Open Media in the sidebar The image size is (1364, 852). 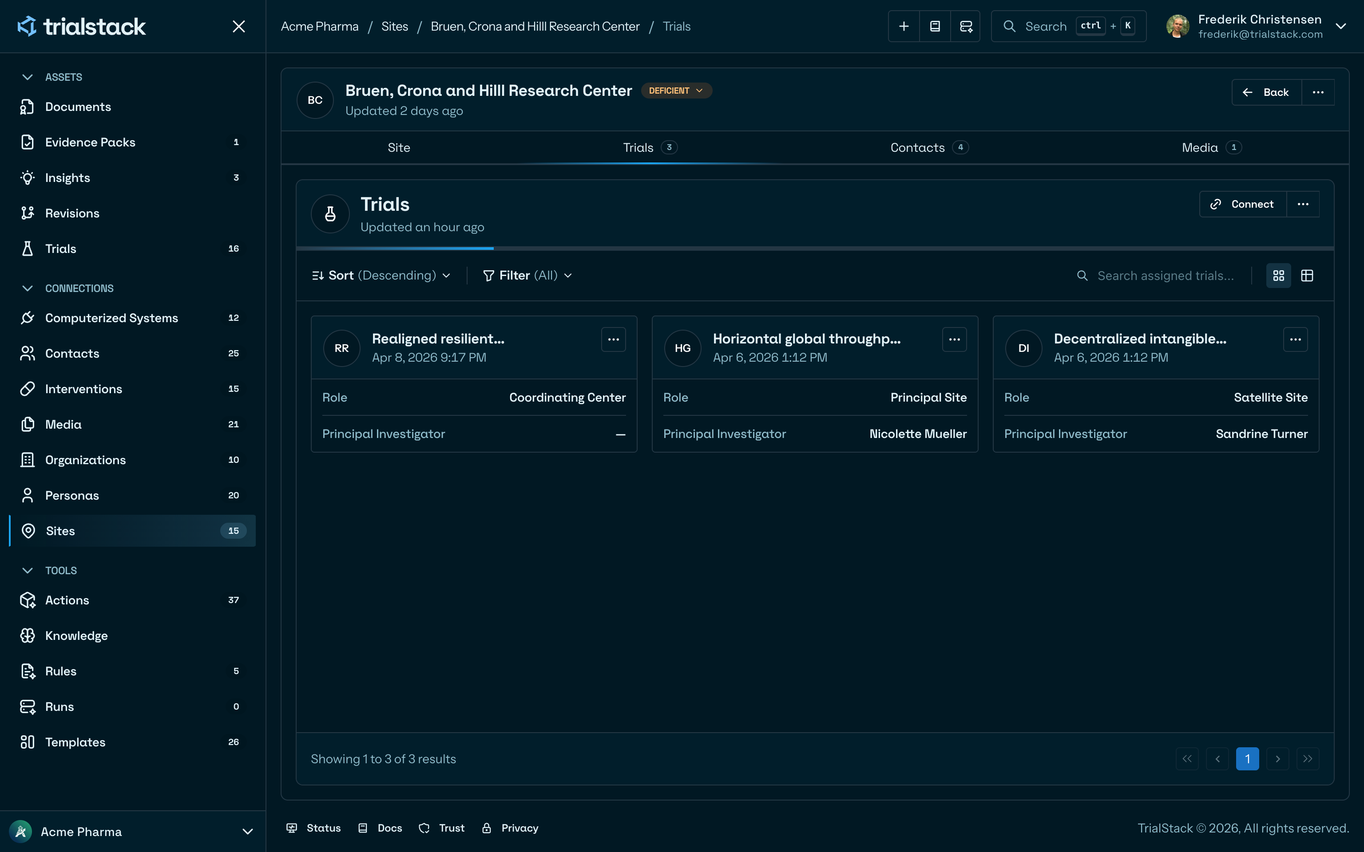pyautogui.click(x=132, y=424)
